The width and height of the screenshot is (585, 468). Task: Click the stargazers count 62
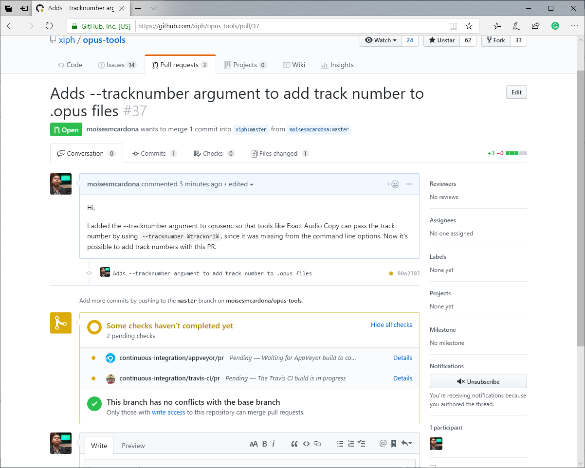[x=468, y=40]
